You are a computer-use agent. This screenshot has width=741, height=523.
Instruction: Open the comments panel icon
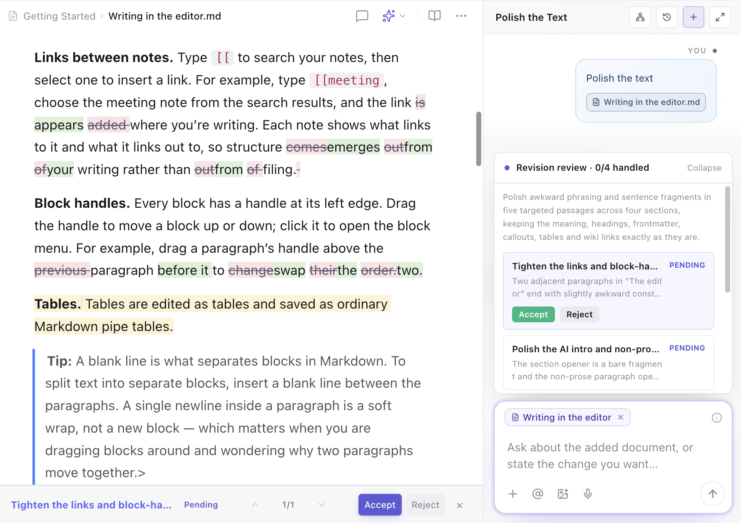pos(362,16)
